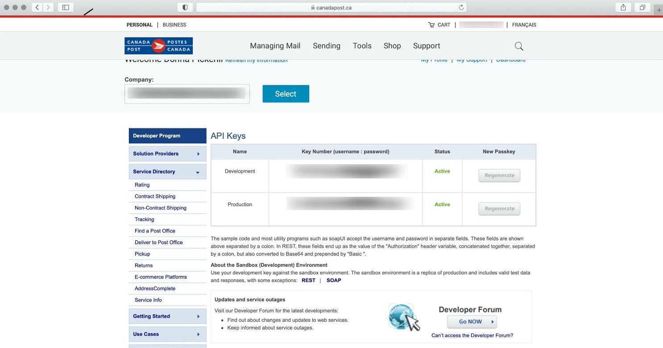The image size is (663, 348).
Task: Open SOAP sandbox link
Action: pos(334,281)
